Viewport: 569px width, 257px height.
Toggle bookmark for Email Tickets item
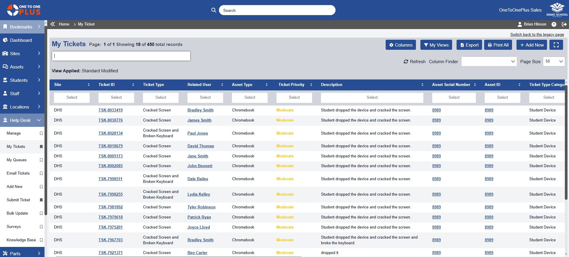click(x=41, y=173)
